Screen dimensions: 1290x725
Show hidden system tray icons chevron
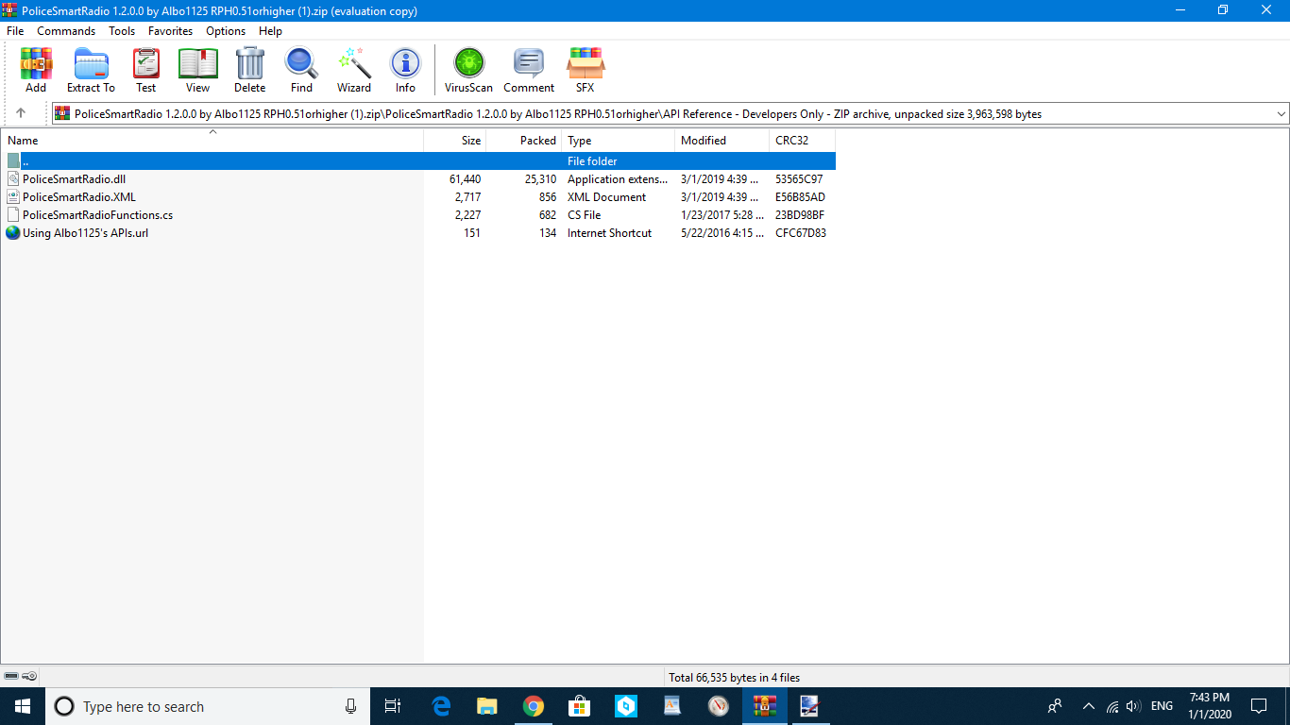[x=1088, y=706]
